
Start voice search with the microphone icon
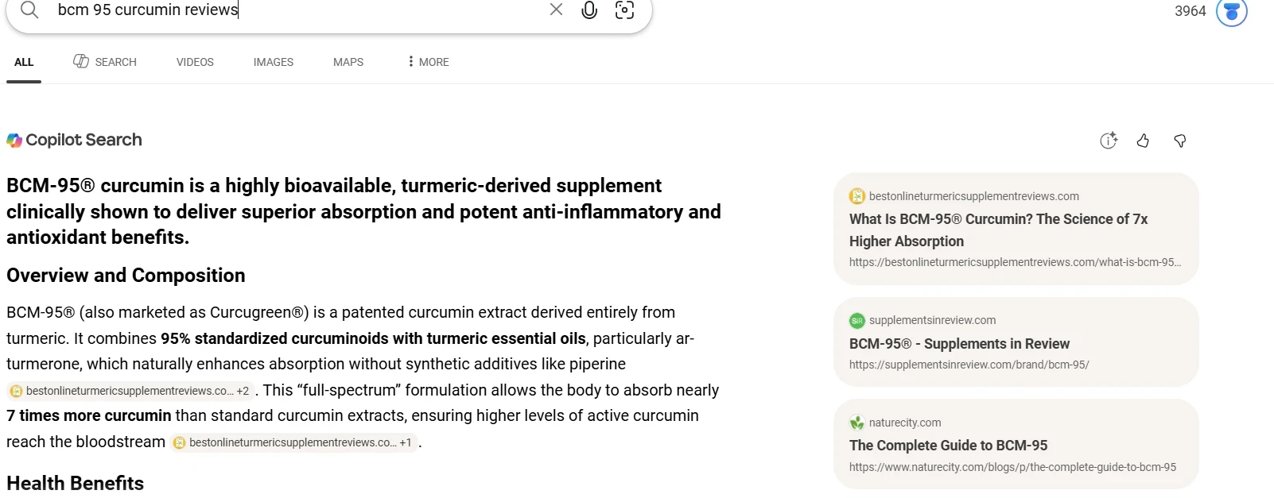point(589,10)
